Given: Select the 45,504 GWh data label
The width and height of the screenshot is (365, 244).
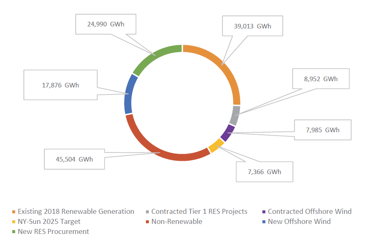Looking at the screenshot, I should click(x=74, y=159).
